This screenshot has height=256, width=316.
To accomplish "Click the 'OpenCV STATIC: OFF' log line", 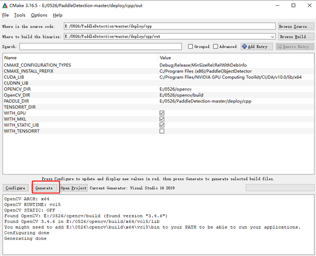I will 29,210.
